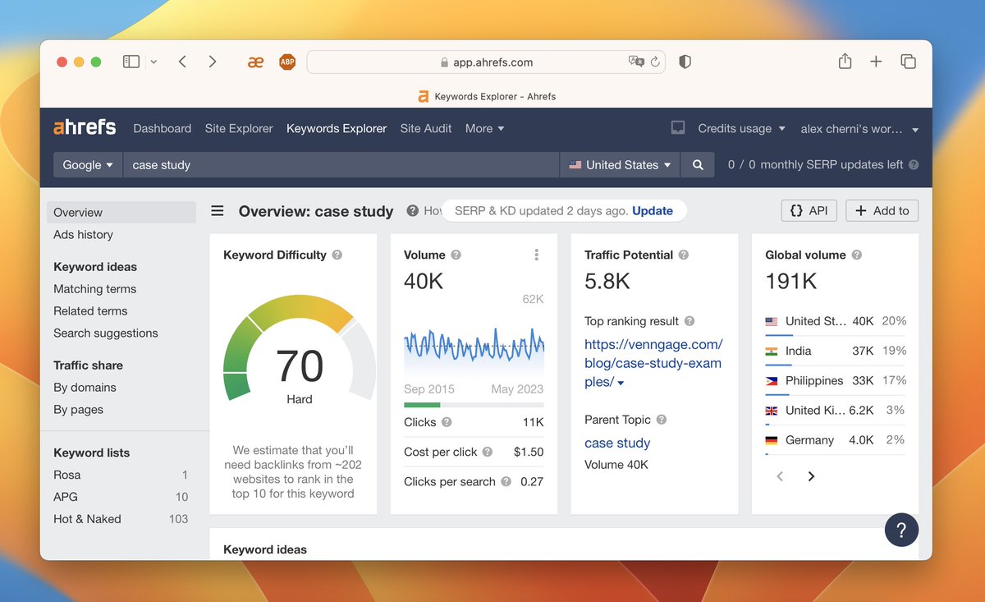Go to previous page of global volume countries
Viewport: 985px width, 602px height.
780,476
